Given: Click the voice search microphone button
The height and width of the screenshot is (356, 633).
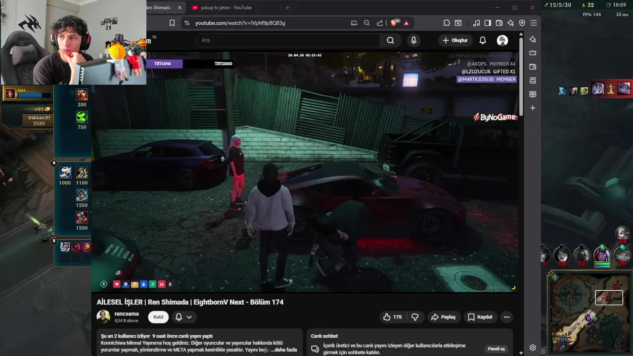Looking at the screenshot, I should pyautogui.click(x=414, y=40).
